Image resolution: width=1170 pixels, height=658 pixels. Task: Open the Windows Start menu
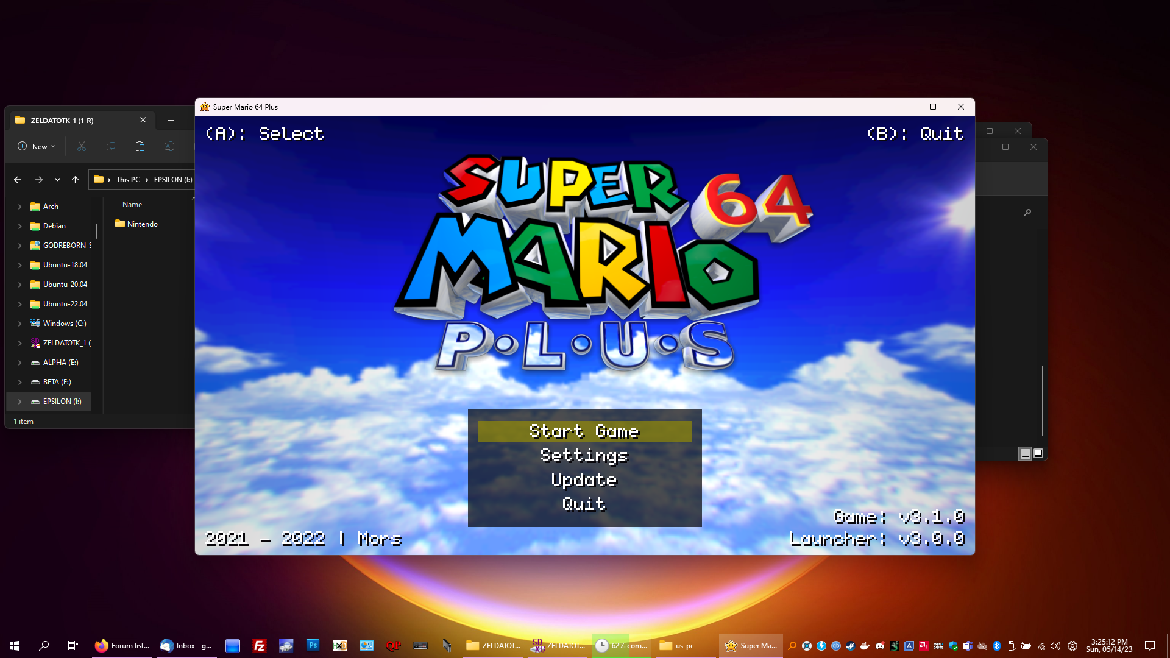(15, 646)
